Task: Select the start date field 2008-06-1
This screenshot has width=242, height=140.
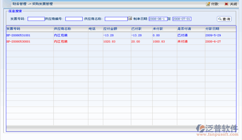Action: click(x=158, y=19)
